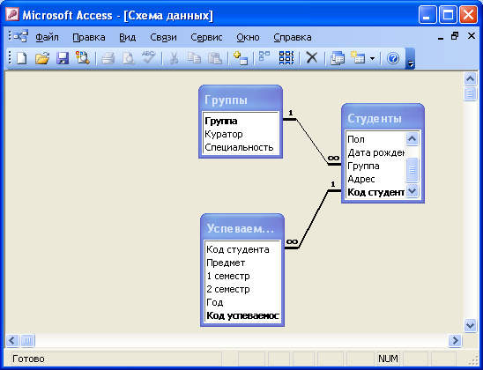The width and height of the screenshot is (483, 370).
Task: Open the Правка menu
Action: coord(89,37)
